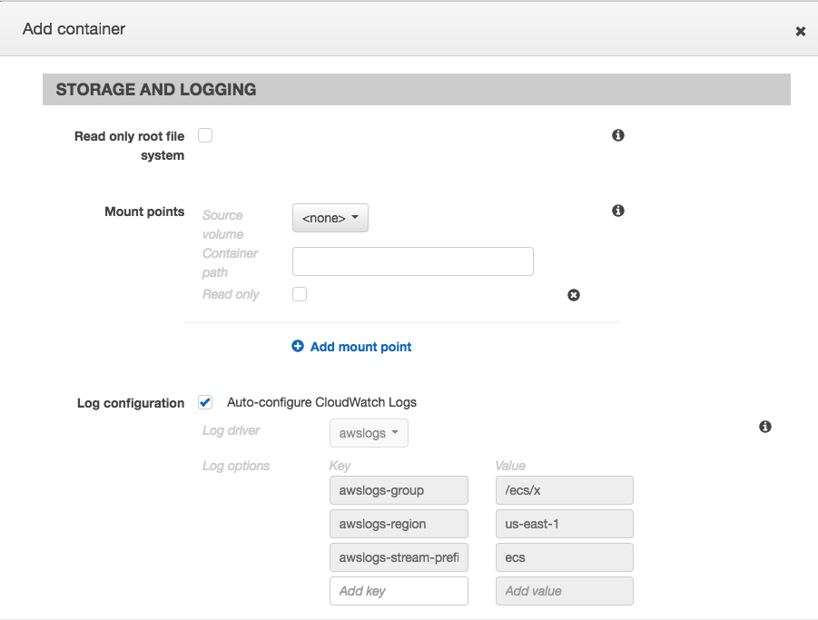Viewport: 818px width, 620px height.
Task: Select the awslogs-group key field
Action: click(399, 490)
